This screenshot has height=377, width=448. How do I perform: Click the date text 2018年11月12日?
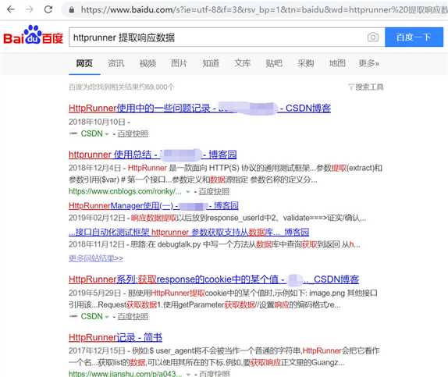pos(97,244)
